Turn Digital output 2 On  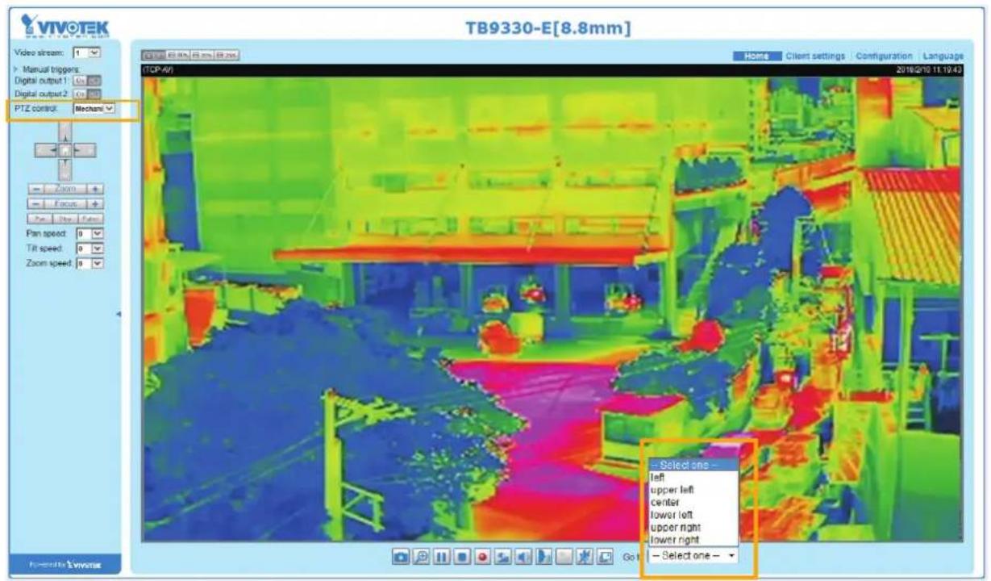[80, 94]
